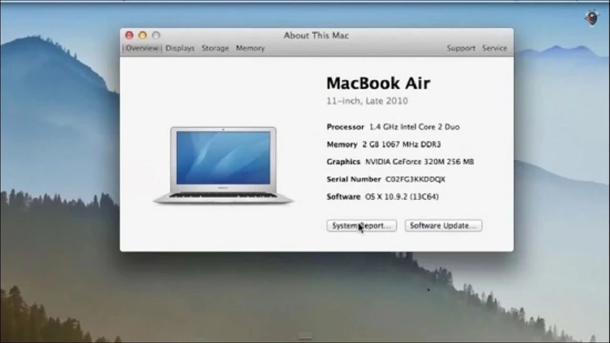Click the memory value '2 GB 1067 MHz DDR3'
Viewport: 610px width, 343px height.
click(x=401, y=144)
